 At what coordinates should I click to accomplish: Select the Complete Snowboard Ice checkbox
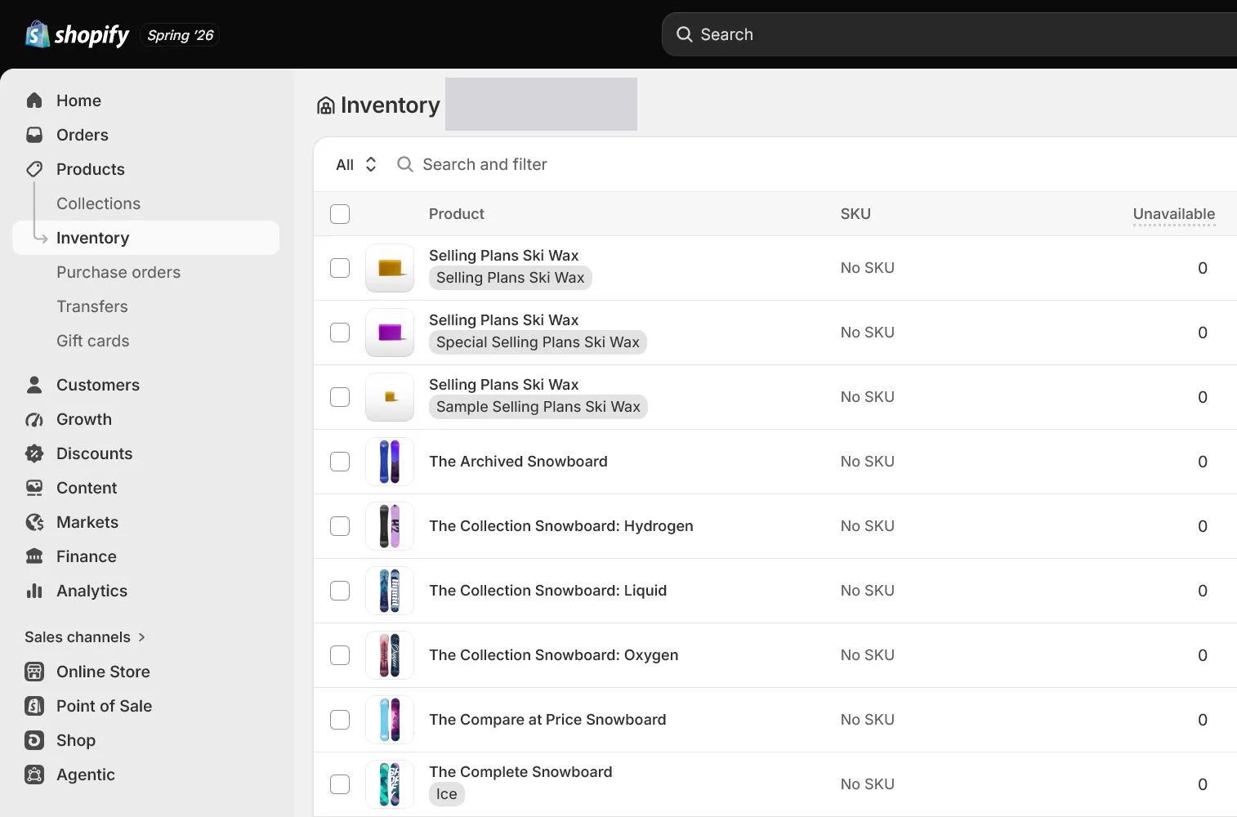point(340,784)
